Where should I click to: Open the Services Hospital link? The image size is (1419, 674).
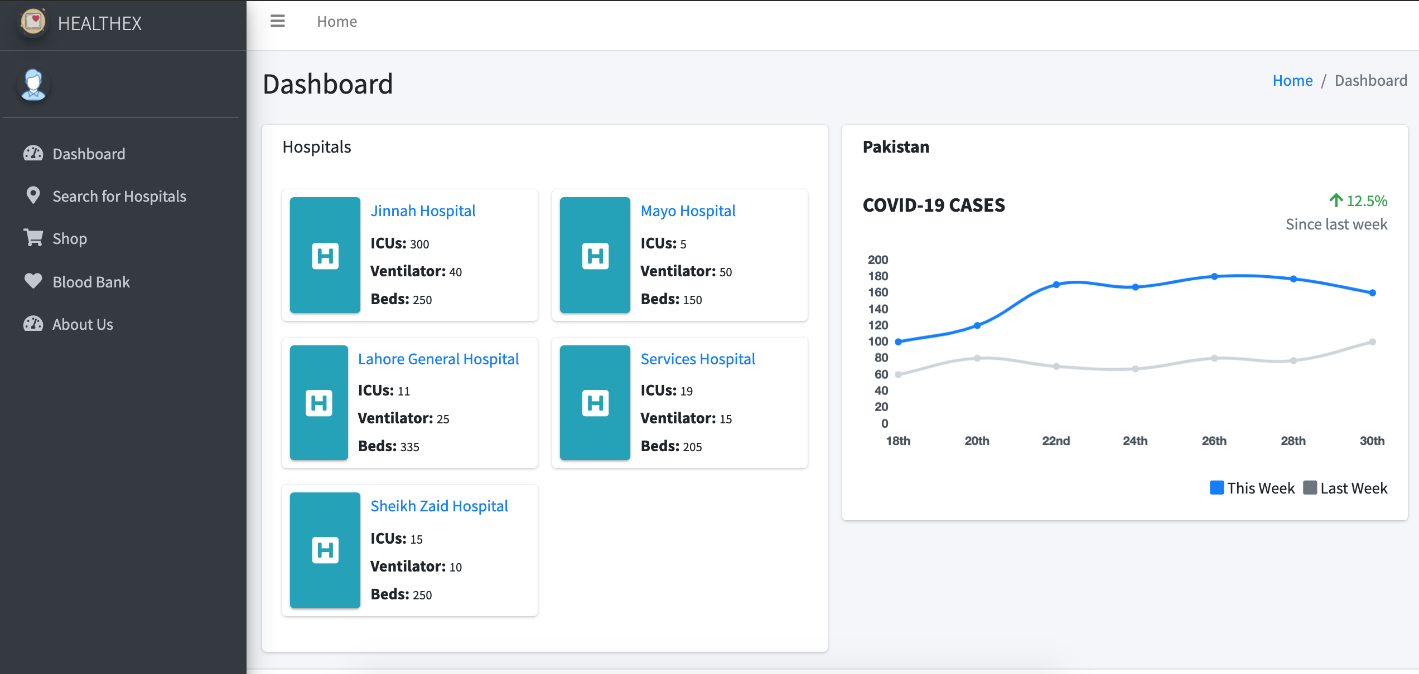697,359
